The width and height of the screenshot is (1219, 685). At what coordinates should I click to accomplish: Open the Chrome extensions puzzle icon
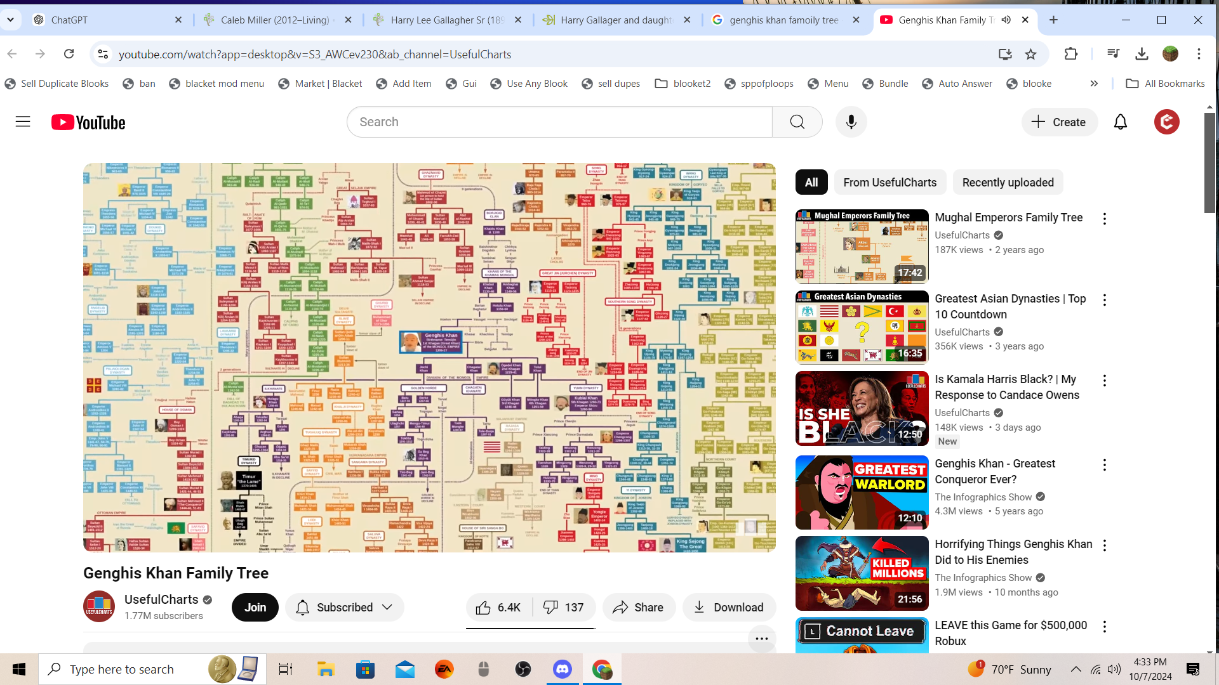pyautogui.click(x=1071, y=55)
